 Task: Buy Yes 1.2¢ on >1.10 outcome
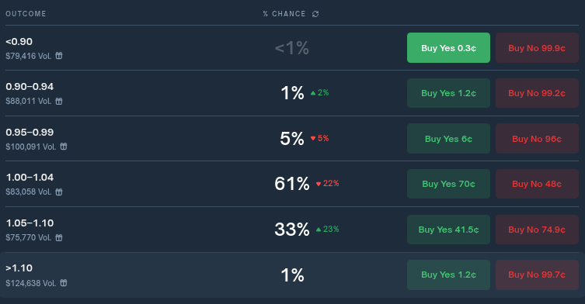[448, 275]
